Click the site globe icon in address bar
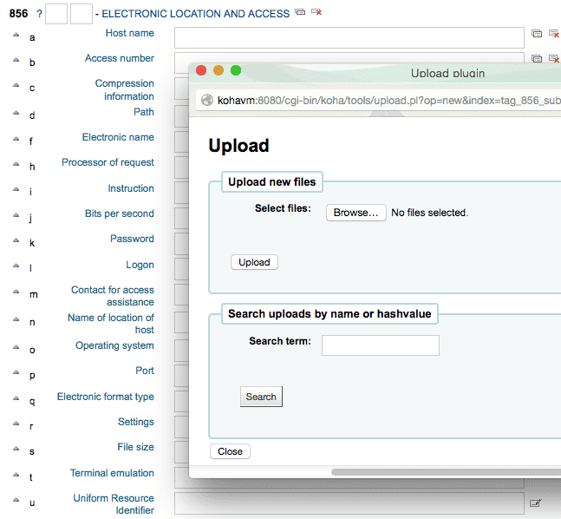The height and width of the screenshot is (519, 561). tap(207, 100)
